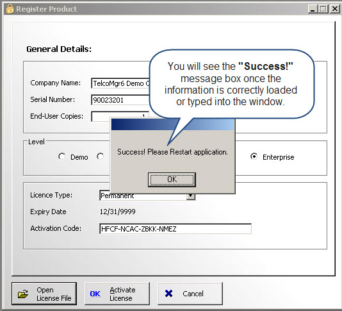342x311 pixels.
Task: Maximize the Register Product window
Action: pos(323,9)
